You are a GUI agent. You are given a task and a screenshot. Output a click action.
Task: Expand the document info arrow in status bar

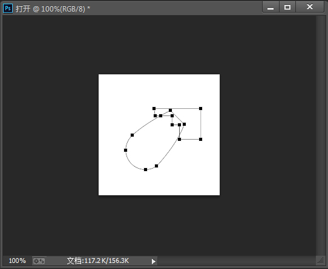pyautogui.click(x=154, y=261)
